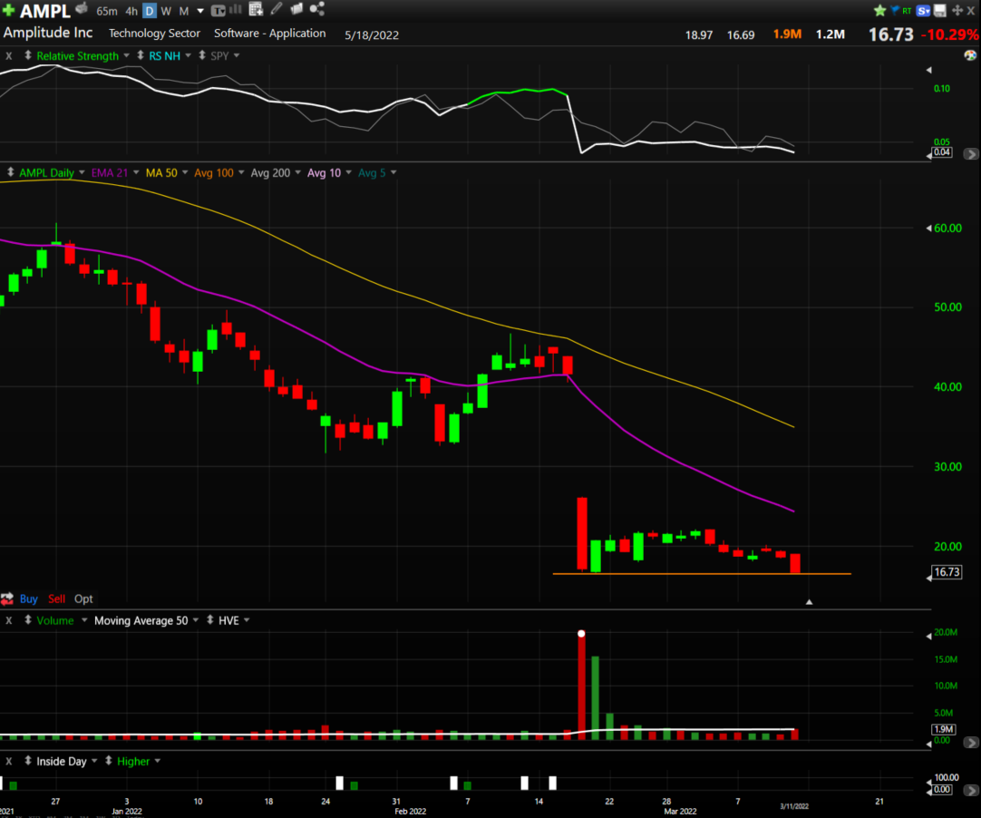Click the 5/18/2022 date label
981x818 pixels.
click(x=372, y=35)
